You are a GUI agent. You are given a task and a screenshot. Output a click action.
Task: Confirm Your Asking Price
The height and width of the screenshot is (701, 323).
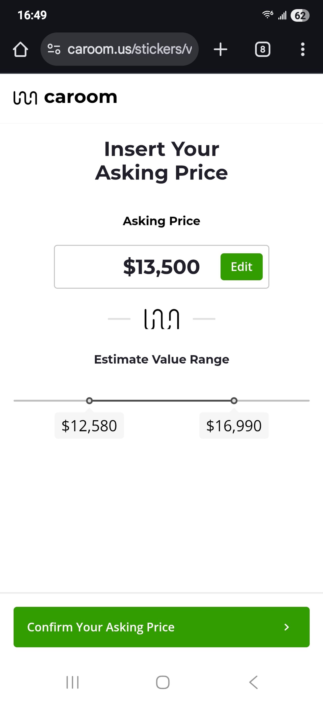point(161,627)
